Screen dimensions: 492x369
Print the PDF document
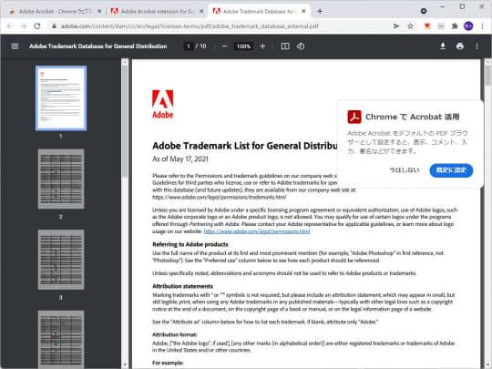460,46
